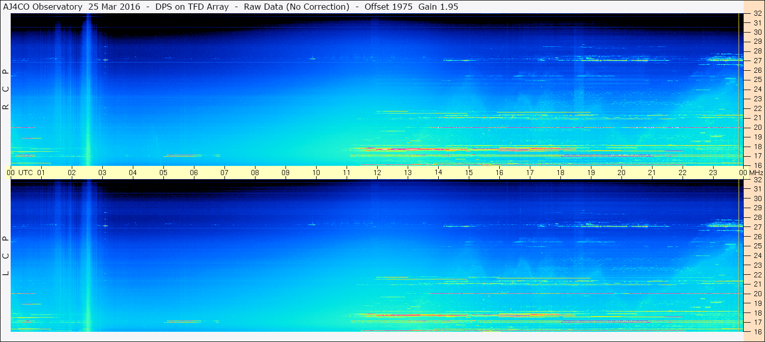
Task: Click the 16 MHz label on LCP frequency scale
Action: pos(757,331)
